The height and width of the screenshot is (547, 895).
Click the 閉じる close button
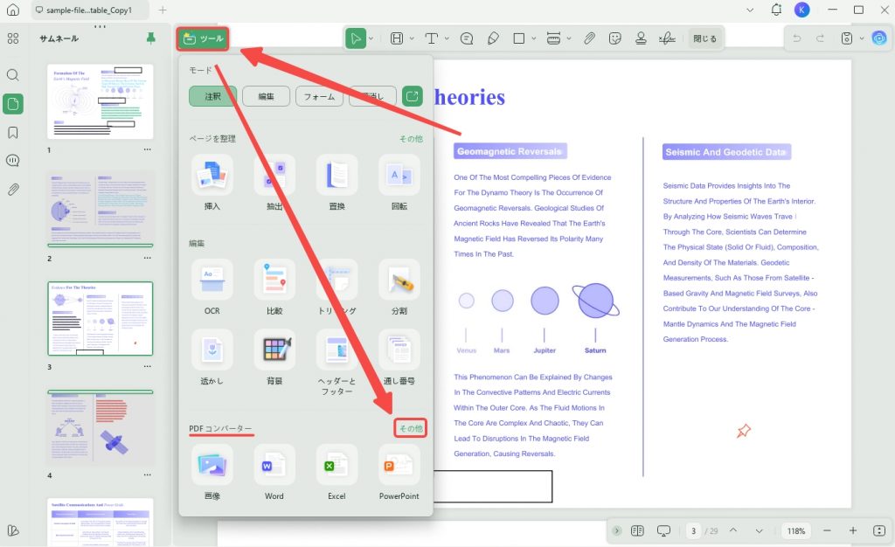click(x=704, y=38)
